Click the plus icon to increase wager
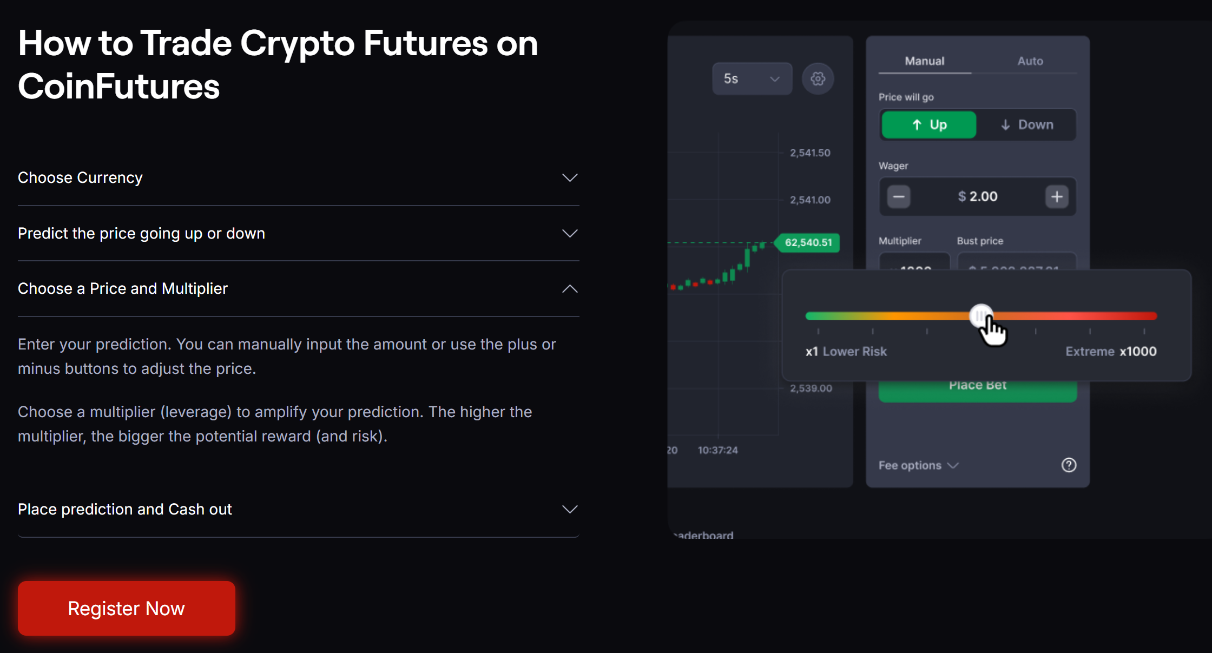The height and width of the screenshot is (653, 1212). click(x=1057, y=196)
